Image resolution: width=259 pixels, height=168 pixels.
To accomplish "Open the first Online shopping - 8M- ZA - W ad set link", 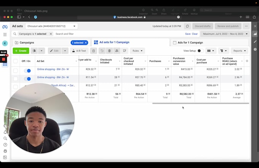I will point(53,69).
